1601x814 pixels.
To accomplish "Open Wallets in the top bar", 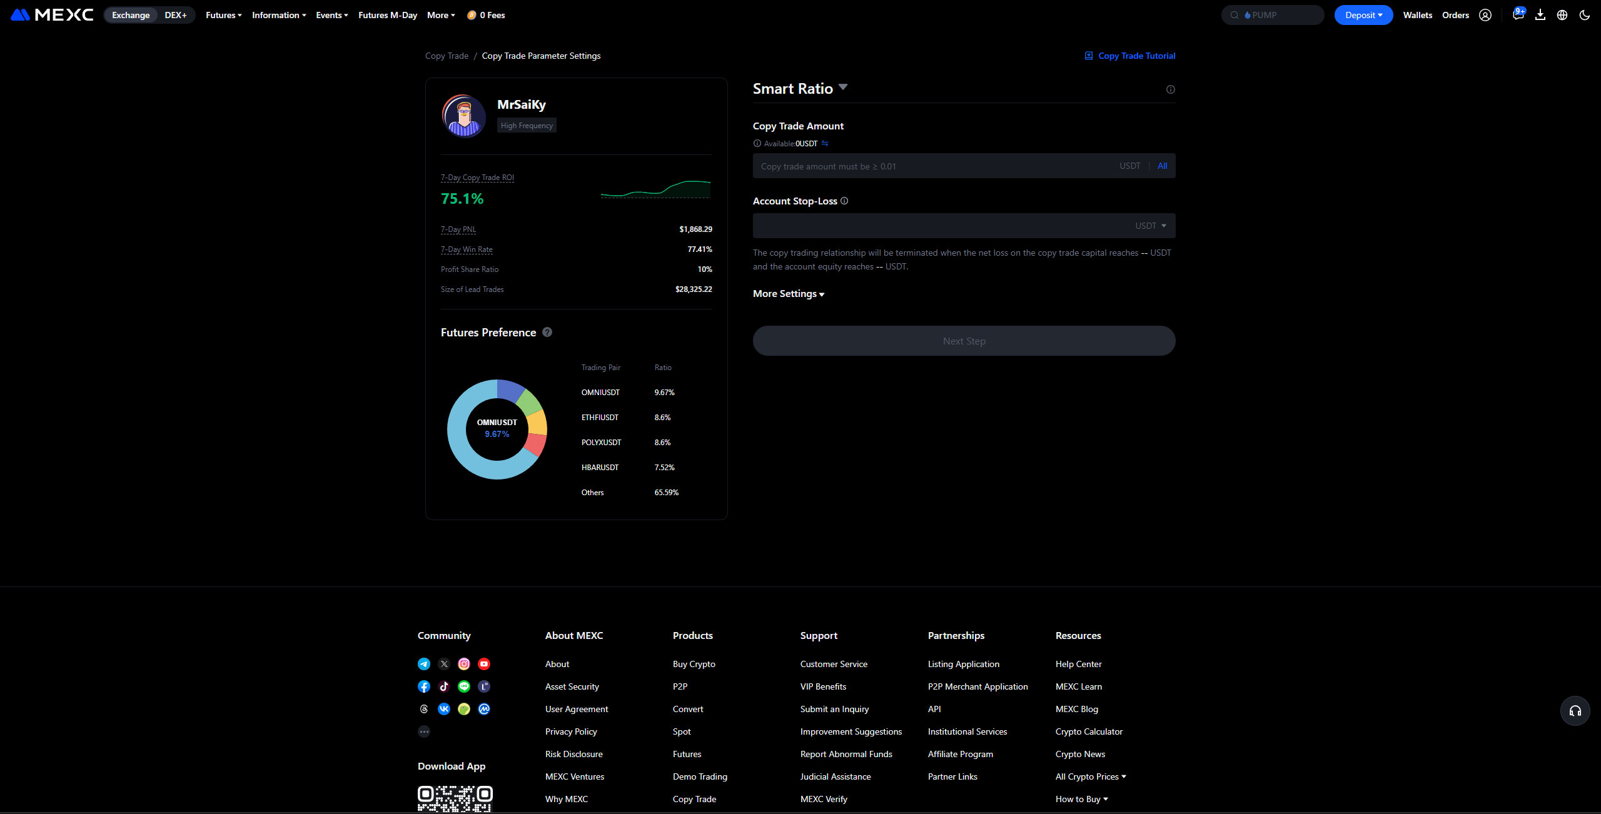I will (x=1417, y=15).
